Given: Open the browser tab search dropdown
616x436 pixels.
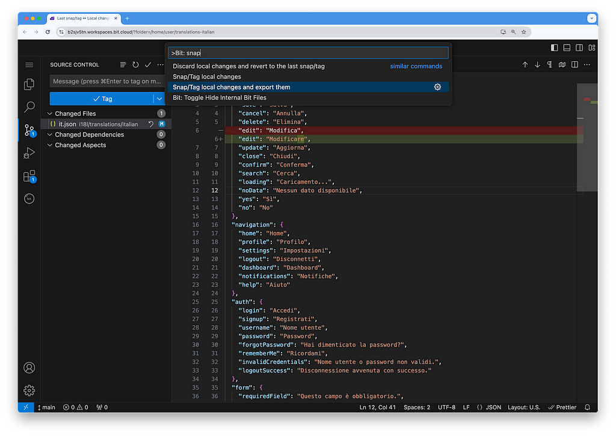Looking at the screenshot, I should (x=592, y=19).
